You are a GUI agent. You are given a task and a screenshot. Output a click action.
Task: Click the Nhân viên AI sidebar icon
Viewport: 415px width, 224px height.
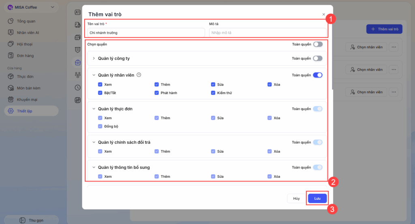point(11,32)
